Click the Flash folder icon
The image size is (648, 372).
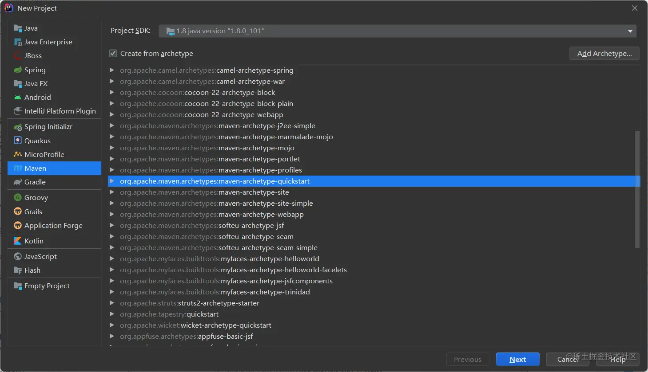click(x=18, y=270)
